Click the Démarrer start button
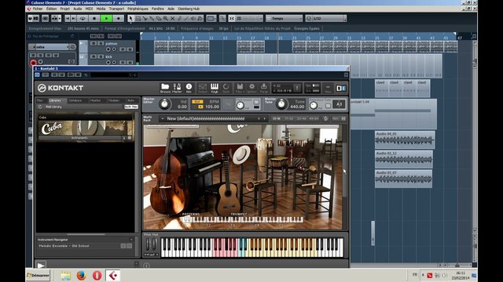 (39, 275)
